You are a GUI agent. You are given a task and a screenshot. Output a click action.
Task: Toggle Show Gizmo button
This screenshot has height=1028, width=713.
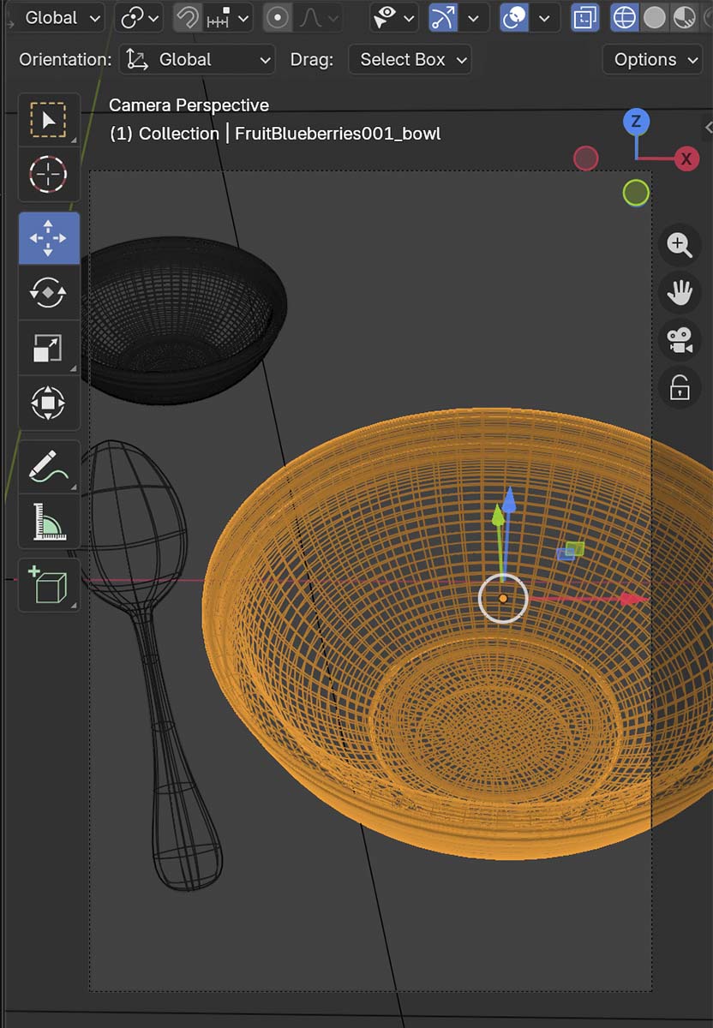point(443,17)
